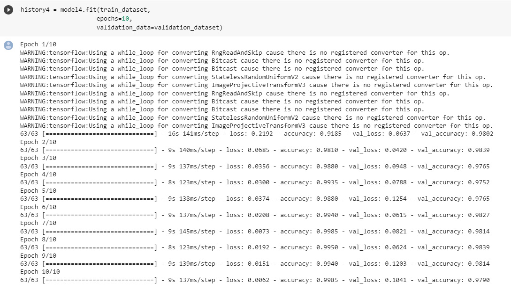Click first StatelessRandomUniformV2 warning line
This screenshot has width=511, height=290.
(x=253, y=77)
